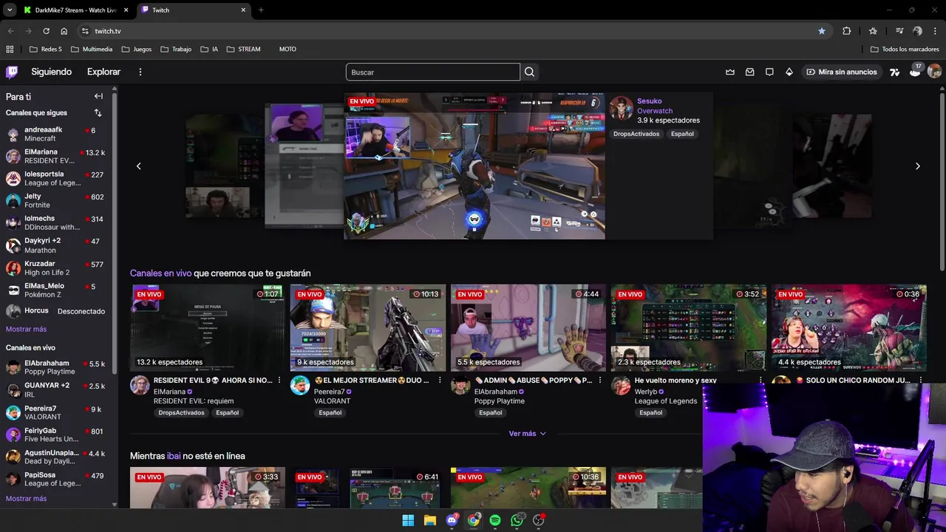This screenshot has height=532, width=946.
Task: Open the STREAM bookmarks folder
Action: (x=244, y=50)
